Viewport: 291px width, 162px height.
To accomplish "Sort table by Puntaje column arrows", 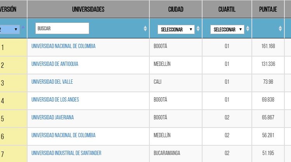I will click(x=280, y=29).
